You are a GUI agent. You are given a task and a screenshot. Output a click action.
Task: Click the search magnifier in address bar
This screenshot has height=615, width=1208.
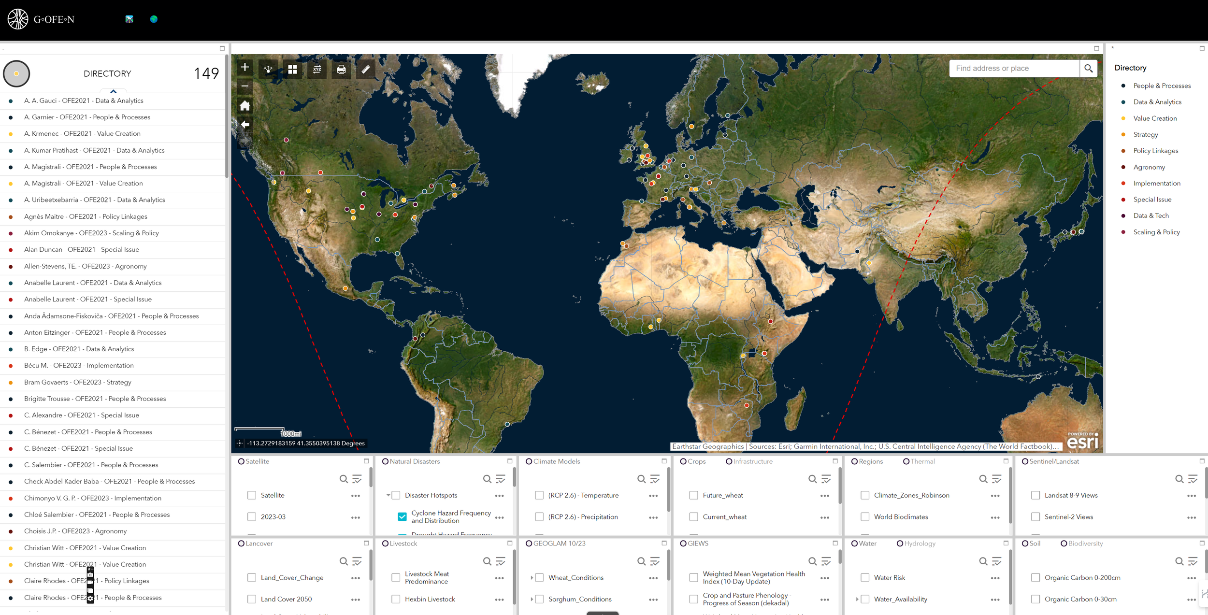tap(1088, 69)
